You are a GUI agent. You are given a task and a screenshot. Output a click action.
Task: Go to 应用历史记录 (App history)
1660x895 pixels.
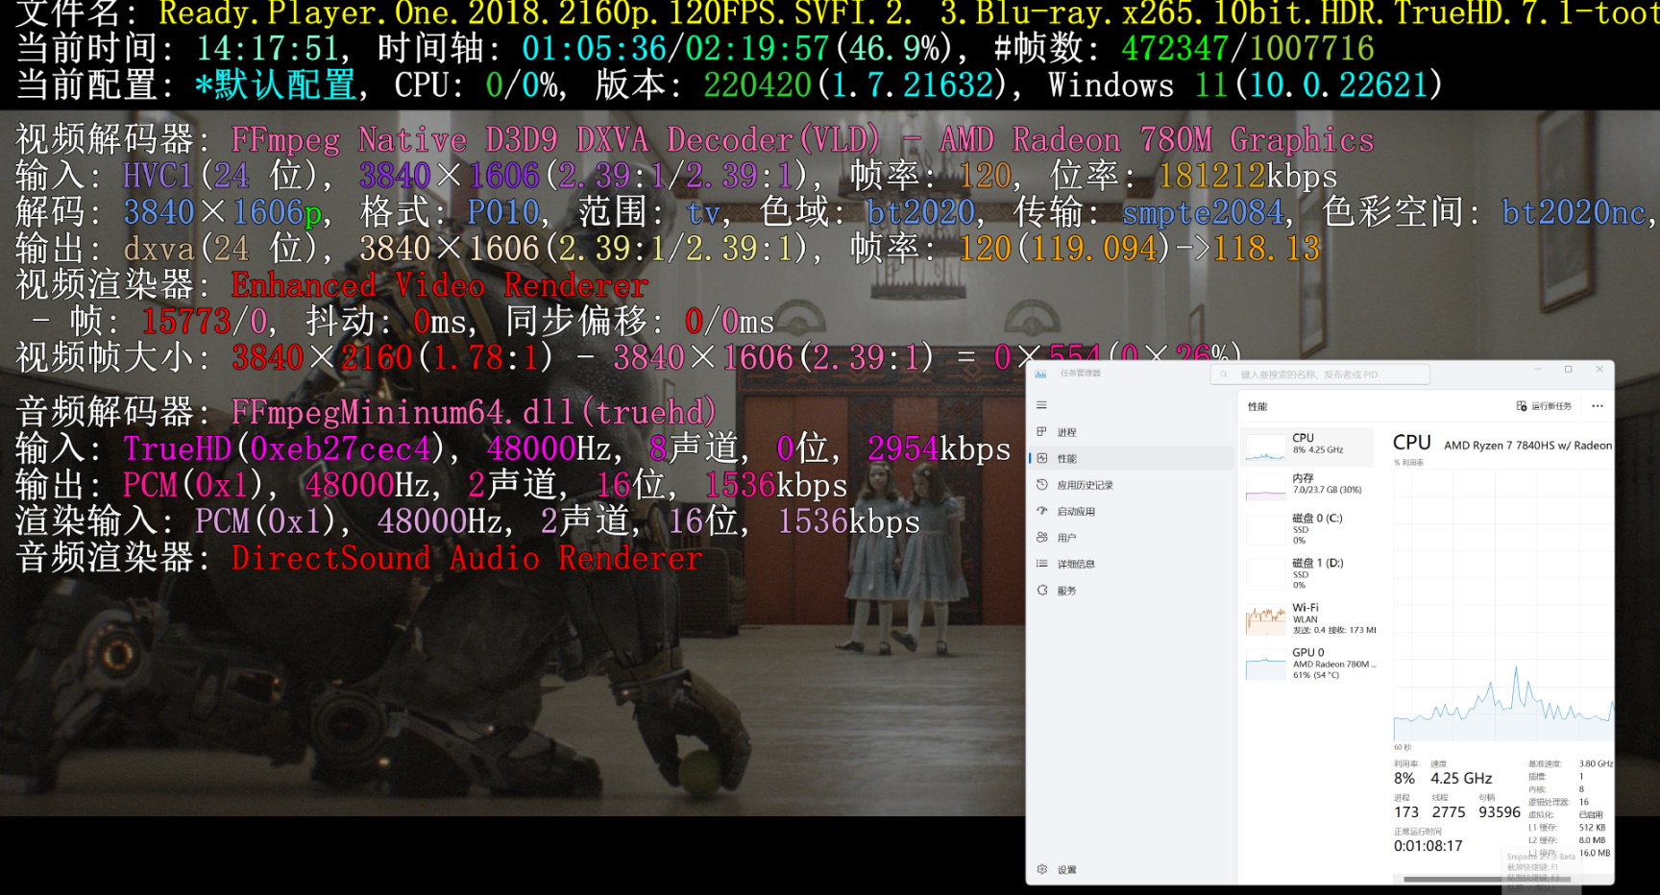click(x=1085, y=485)
